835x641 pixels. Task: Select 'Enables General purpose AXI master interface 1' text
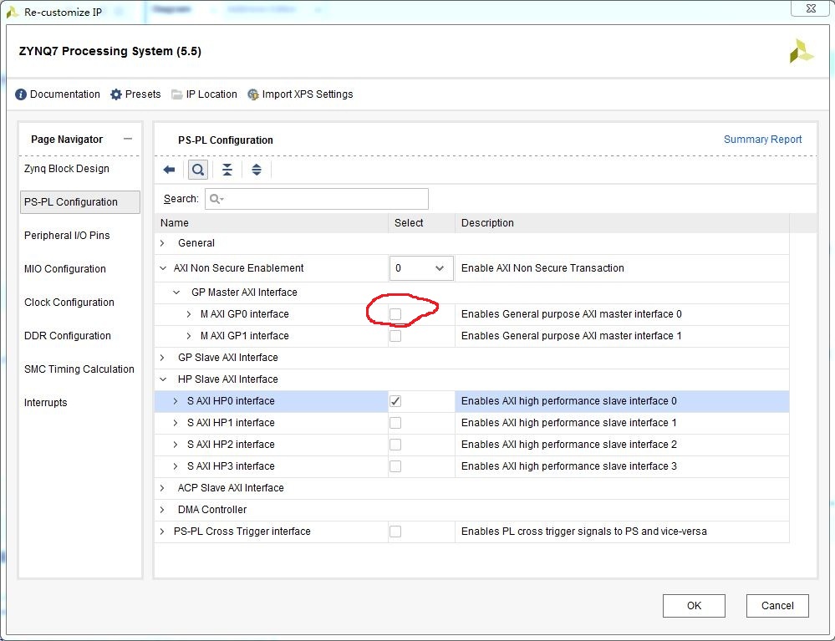coord(572,336)
